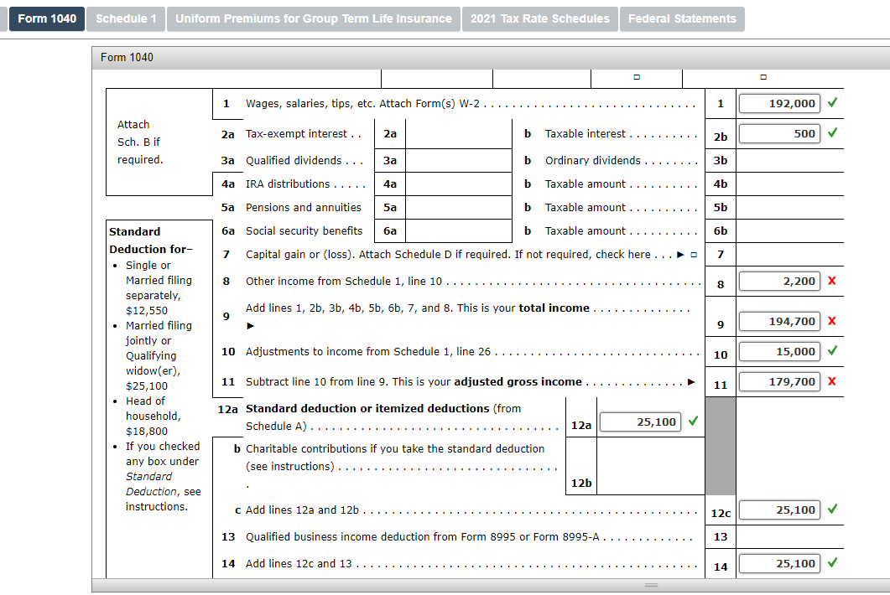Image resolution: width=890 pixels, height=595 pixels.
Task: Click red X beside line 9
Action: [x=832, y=321]
